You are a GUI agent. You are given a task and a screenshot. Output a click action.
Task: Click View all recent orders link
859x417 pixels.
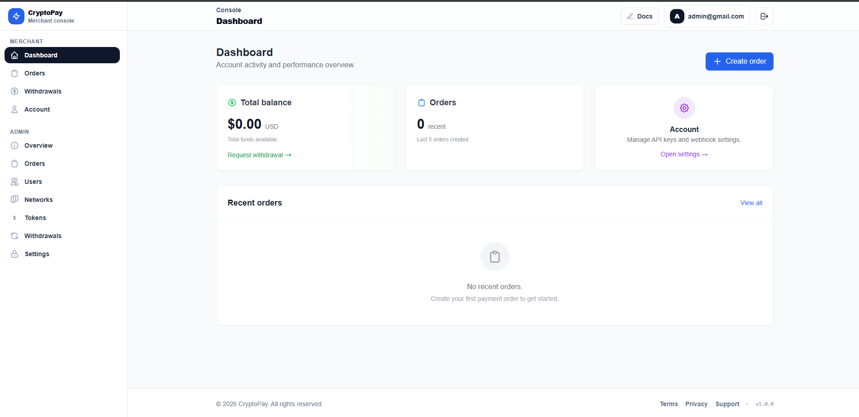pos(751,203)
